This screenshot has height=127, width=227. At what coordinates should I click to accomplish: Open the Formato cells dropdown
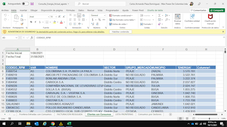(147, 24)
